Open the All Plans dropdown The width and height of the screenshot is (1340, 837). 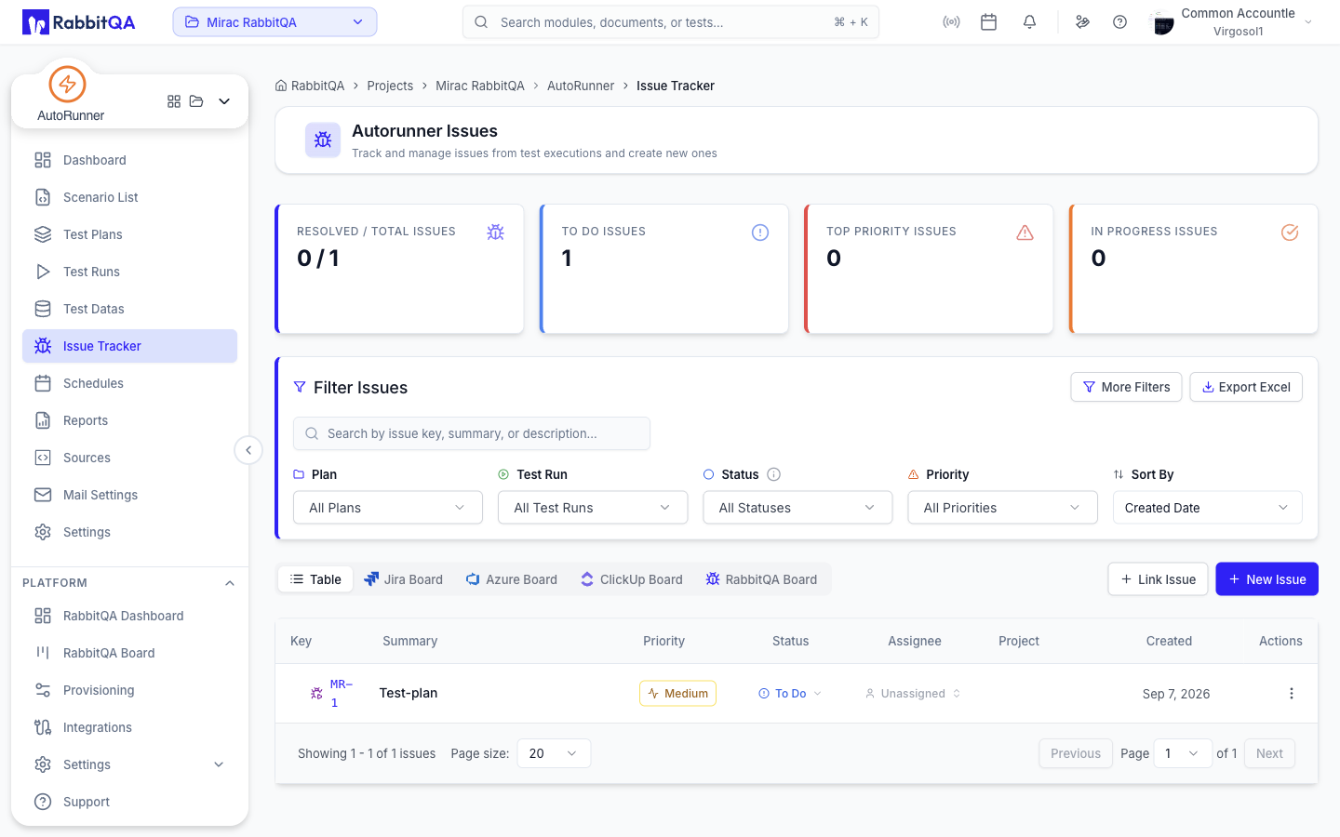[x=388, y=508]
